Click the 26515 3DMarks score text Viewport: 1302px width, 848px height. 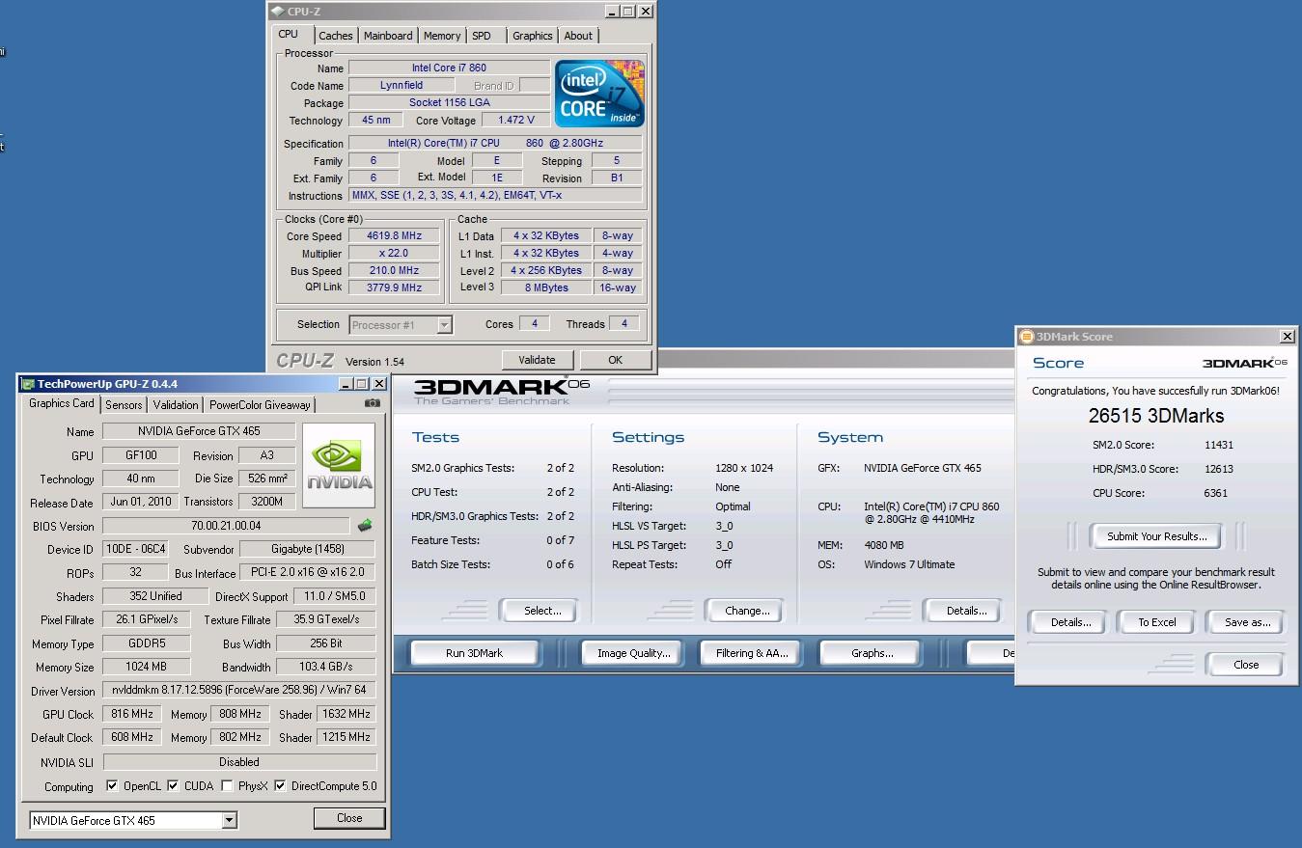click(1155, 416)
